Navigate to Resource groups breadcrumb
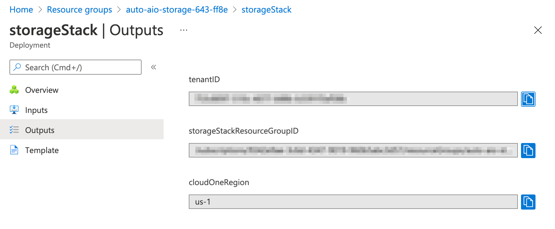The image size is (555, 229). [79, 10]
